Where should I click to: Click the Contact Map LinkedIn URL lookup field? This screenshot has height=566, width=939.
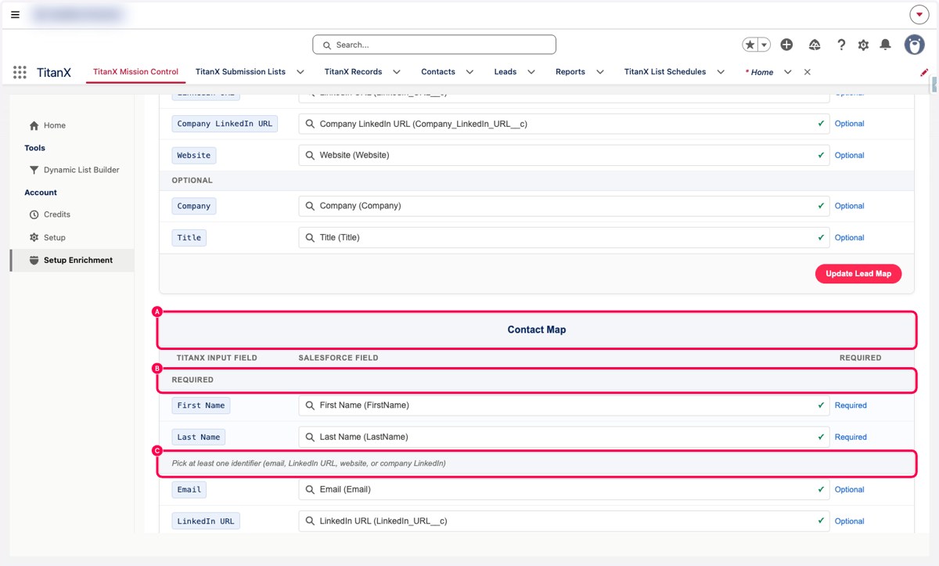(564, 521)
